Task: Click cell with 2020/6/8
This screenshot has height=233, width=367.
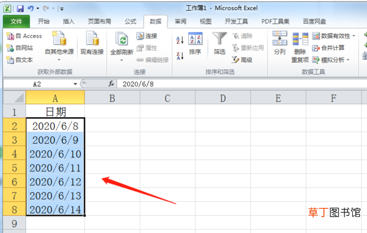Action: tap(55, 126)
